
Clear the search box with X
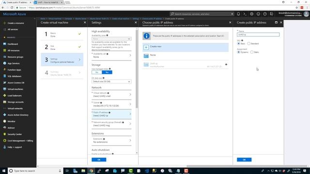(232, 14)
